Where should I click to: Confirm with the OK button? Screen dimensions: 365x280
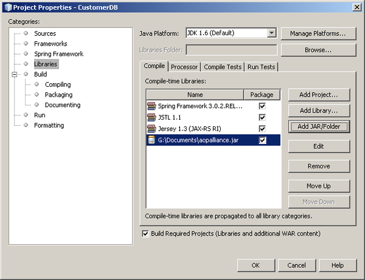[256, 265]
